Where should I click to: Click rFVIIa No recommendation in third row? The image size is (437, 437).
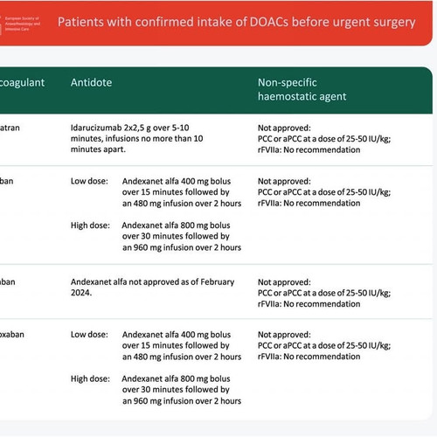coord(309,304)
